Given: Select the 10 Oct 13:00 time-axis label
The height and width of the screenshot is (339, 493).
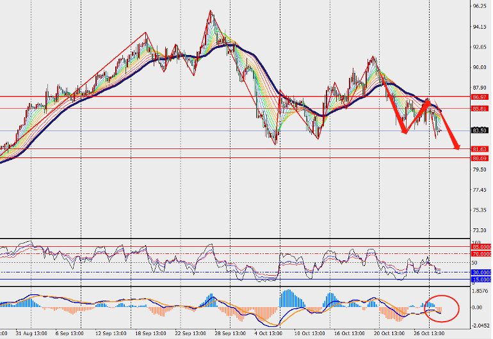Looking at the screenshot, I should tap(310, 334).
